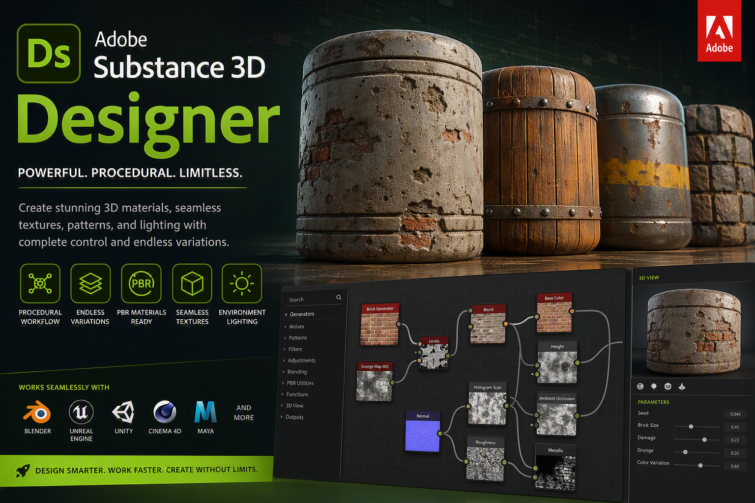Screen dimensions: 755x503
Task: Click the magnifier icon in Search box
Action: (x=339, y=297)
